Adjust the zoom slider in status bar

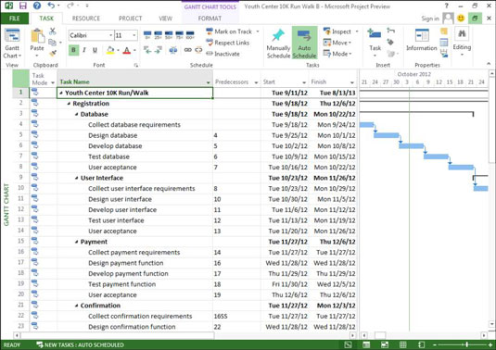point(466,345)
